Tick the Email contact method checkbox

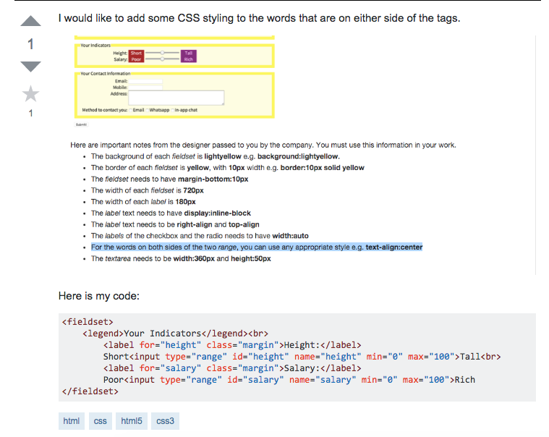coord(131,110)
